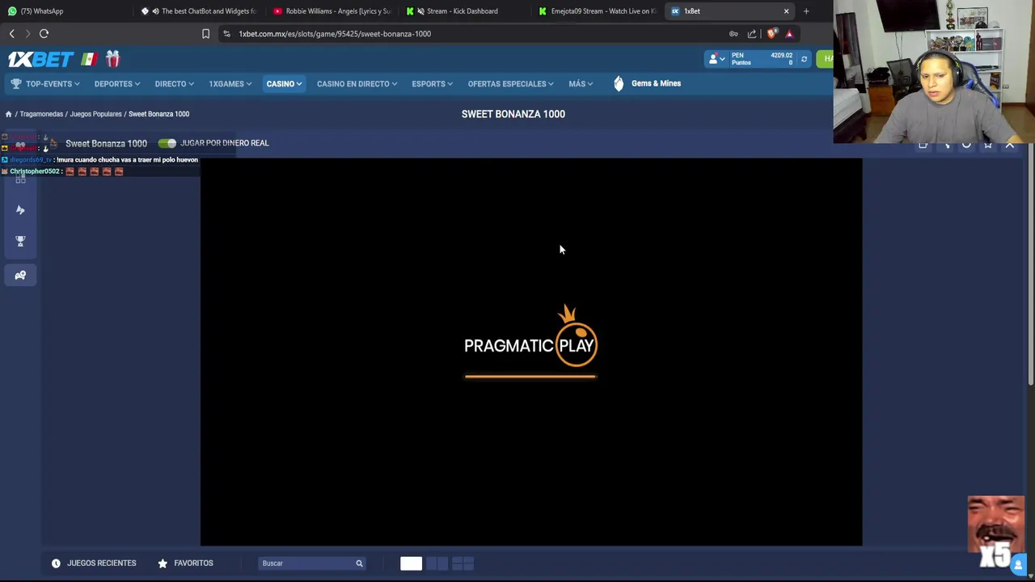Expand the DEPORTES dropdown
This screenshot has height=582, width=1035.
[117, 84]
